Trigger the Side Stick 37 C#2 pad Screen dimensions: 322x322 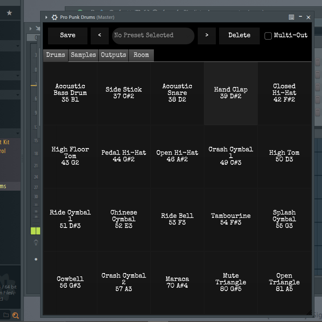click(x=124, y=93)
